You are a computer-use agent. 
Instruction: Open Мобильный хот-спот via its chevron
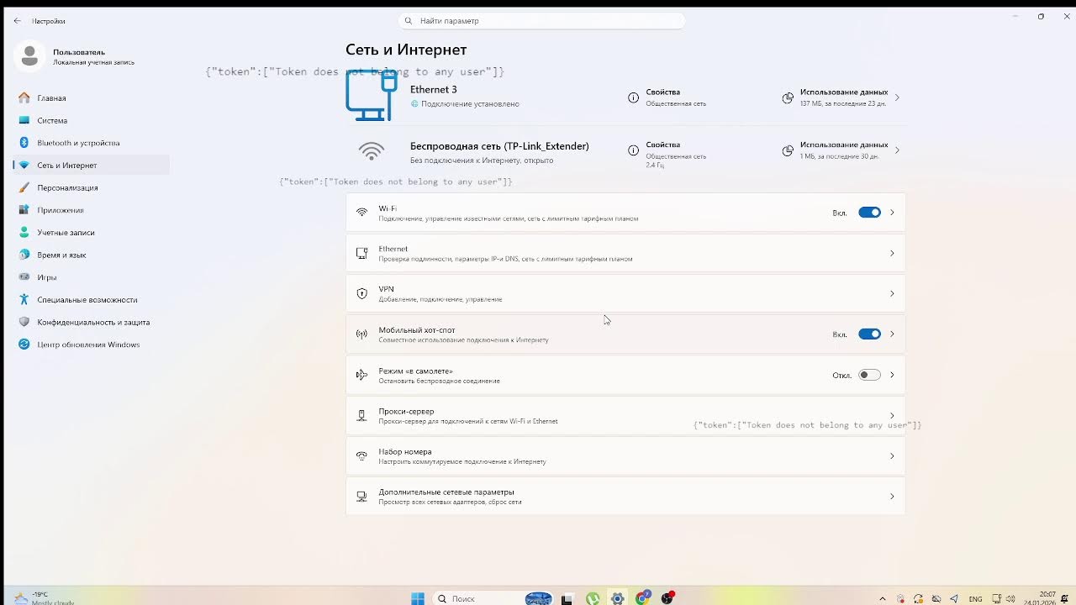pos(892,334)
